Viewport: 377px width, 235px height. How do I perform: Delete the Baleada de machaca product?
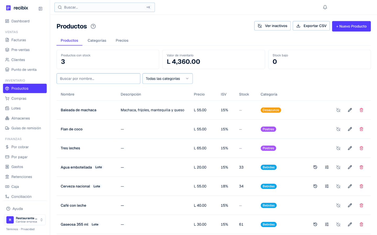coord(361,110)
